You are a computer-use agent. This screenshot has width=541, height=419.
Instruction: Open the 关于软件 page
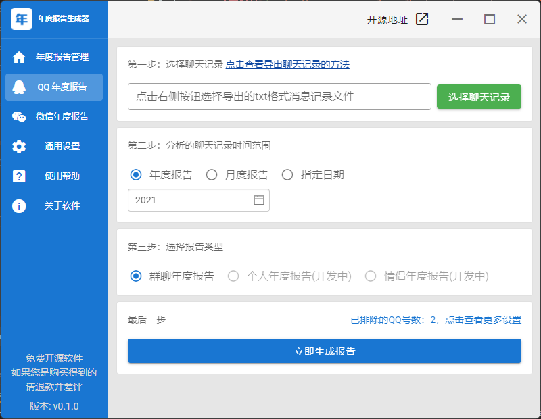click(54, 206)
